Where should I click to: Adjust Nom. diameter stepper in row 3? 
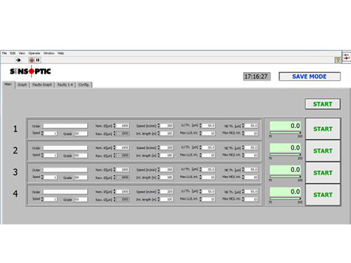[114, 170]
